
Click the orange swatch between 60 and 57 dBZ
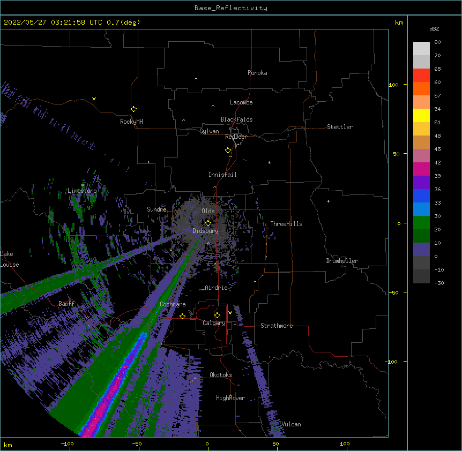[421, 88]
